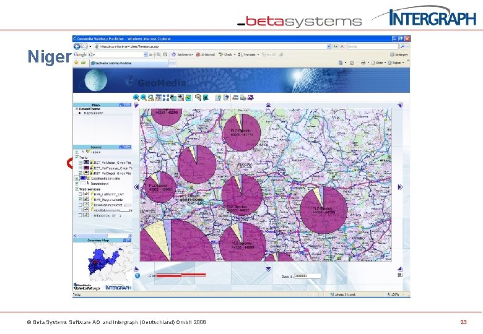
Task: Click the question mark help toolbar icon
Action: 226,98
